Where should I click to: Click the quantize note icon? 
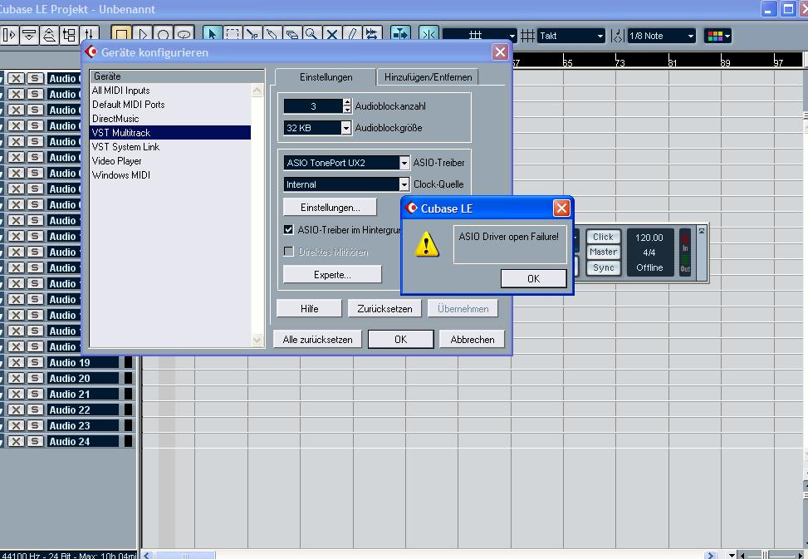(617, 36)
